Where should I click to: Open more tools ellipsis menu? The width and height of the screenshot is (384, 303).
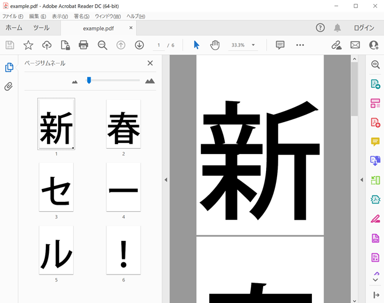[x=300, y=45]
